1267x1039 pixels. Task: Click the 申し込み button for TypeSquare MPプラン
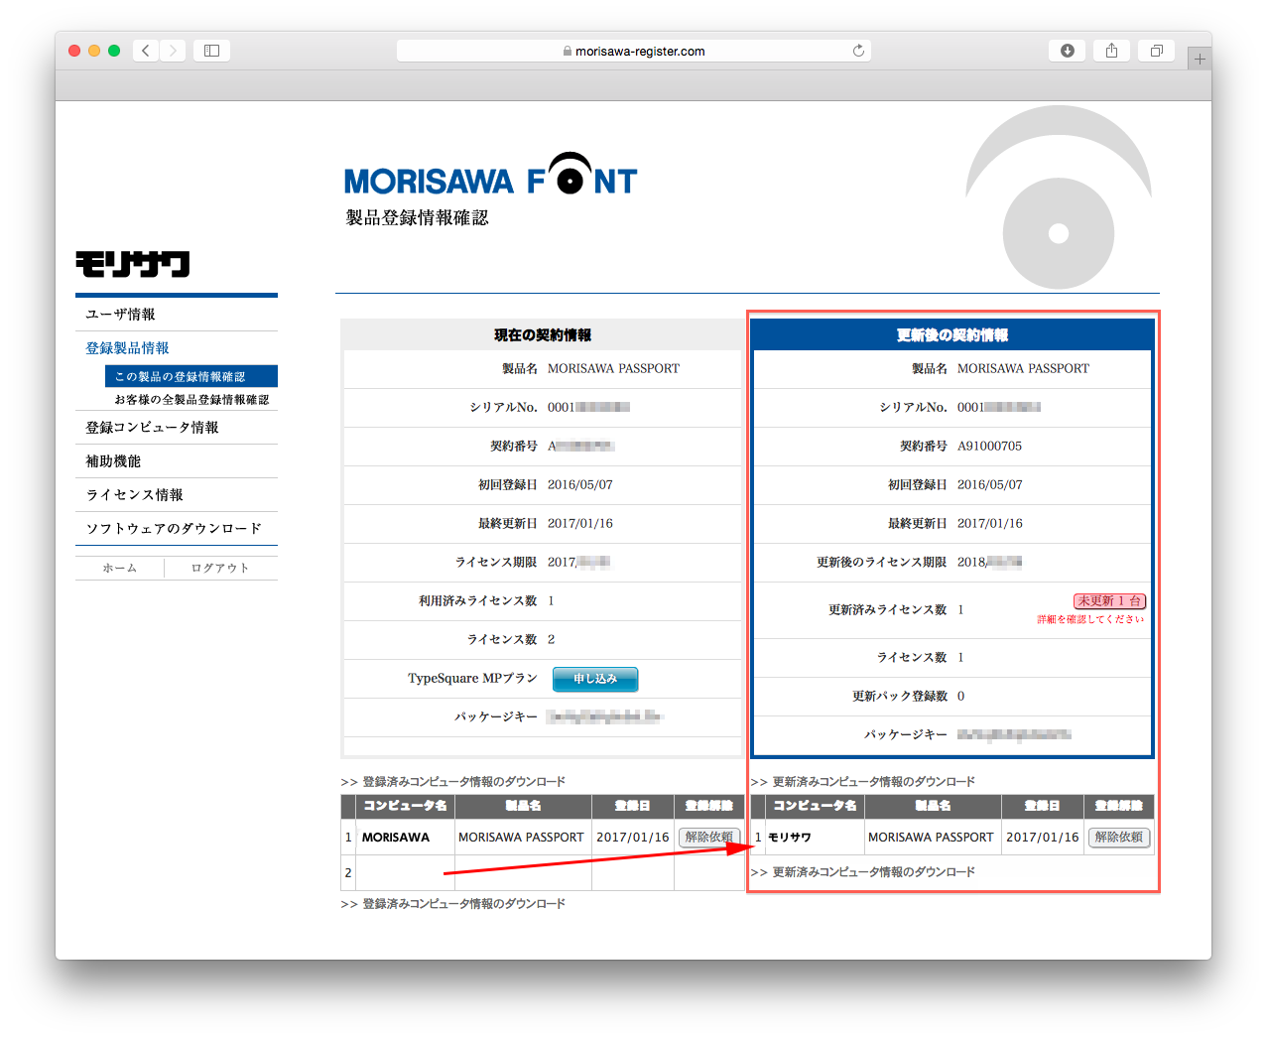[x=595, y=679]
